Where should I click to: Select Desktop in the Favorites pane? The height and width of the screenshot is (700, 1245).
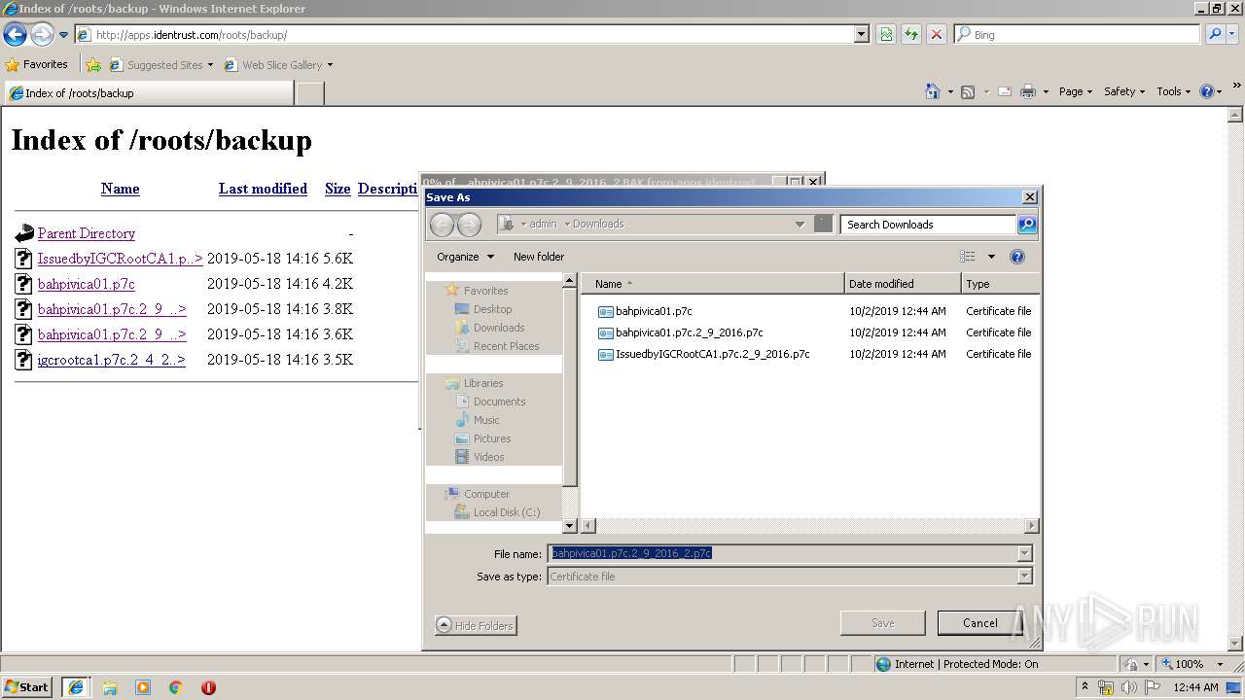(492, 309)
